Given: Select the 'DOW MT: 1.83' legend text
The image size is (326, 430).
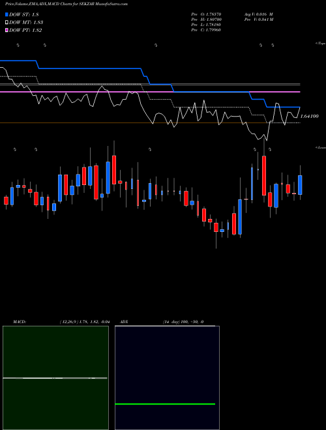Looking at the screenshot, I should click(26, 23).
